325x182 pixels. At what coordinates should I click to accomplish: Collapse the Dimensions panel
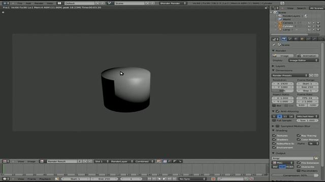pyautogui.click(x=273, y=70)
